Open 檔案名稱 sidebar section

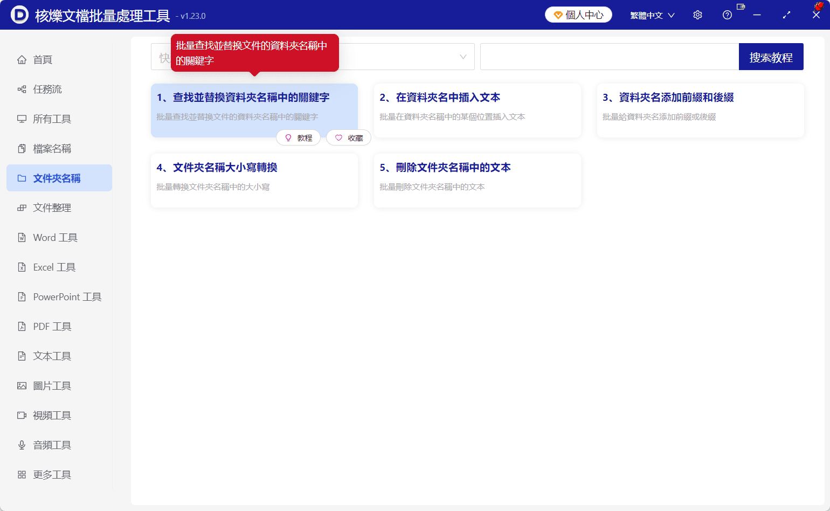[x=59, y=148]
